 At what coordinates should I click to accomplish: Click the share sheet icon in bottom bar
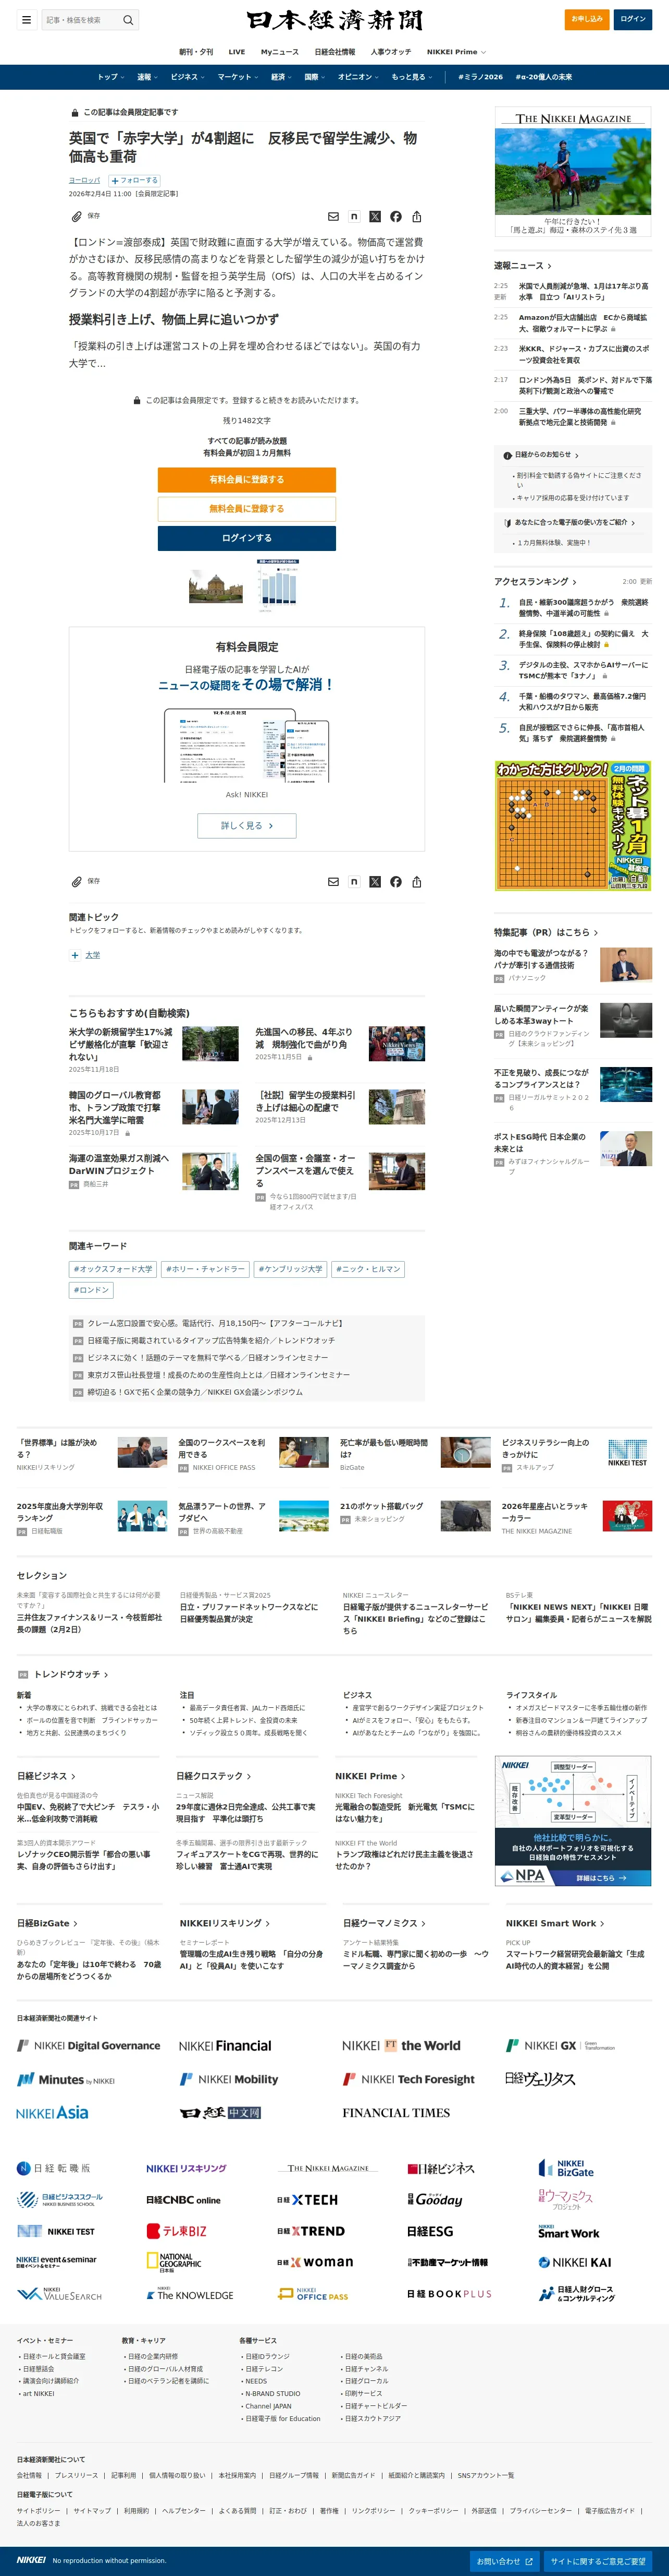(416, 881)
